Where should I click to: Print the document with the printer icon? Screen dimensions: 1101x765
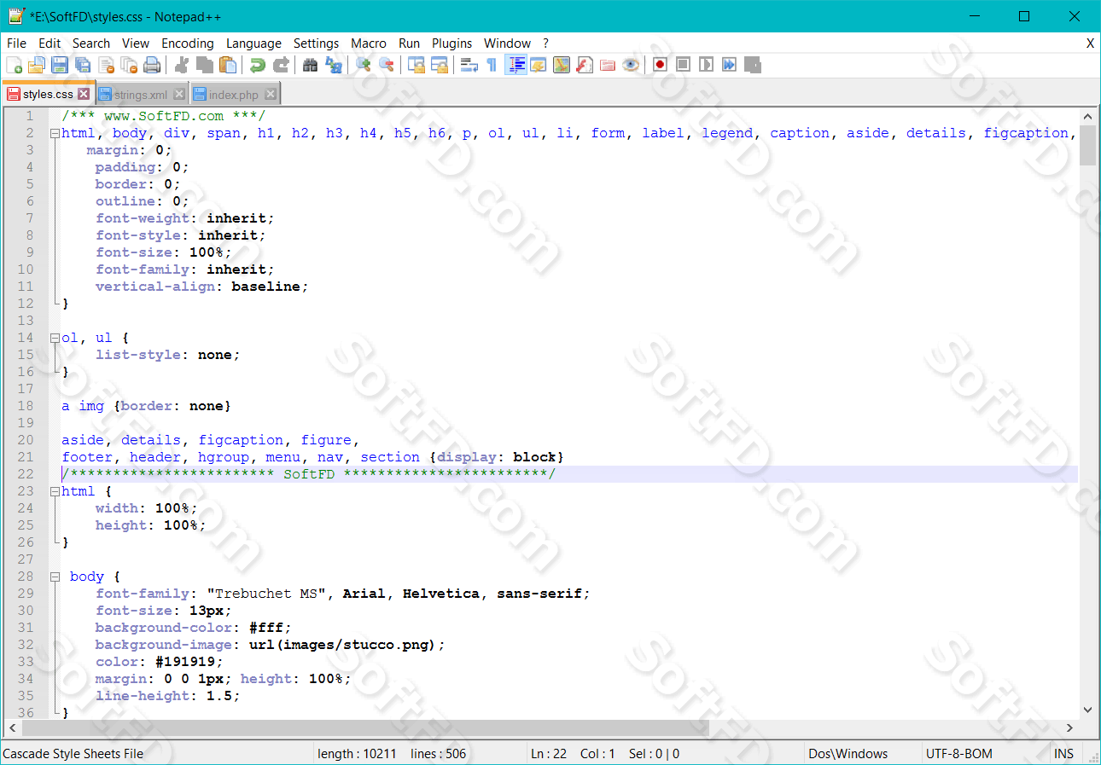click(152, 65)
